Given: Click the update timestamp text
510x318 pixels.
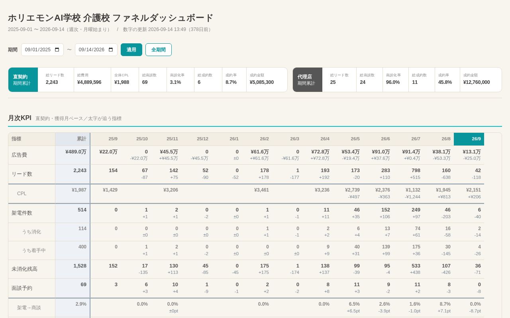Looking at the screenshot, I should [x=168, y=29].
